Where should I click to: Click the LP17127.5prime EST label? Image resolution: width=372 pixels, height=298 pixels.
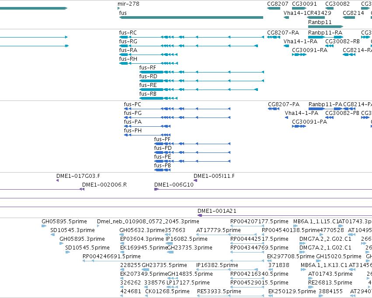click(x=188, y=283)
